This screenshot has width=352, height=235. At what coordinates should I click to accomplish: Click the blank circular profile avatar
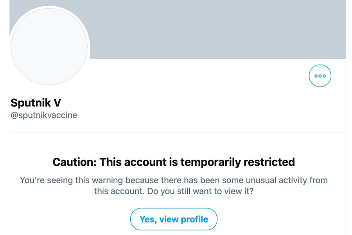click(x=49, y=46)
